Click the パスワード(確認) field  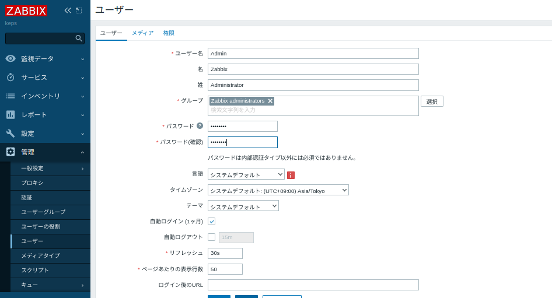[x=243, y=142]
